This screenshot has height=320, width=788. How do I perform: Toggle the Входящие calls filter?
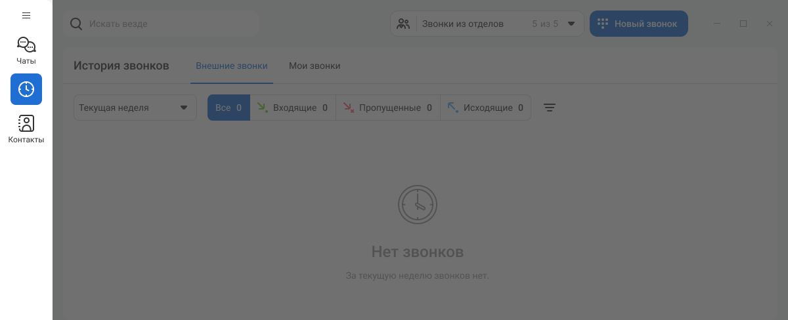(x=292, y=108)
